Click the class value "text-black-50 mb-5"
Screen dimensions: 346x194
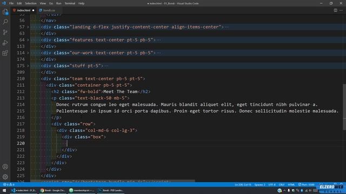[101, 98]
